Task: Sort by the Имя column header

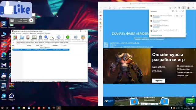Action: pos(13,46)
